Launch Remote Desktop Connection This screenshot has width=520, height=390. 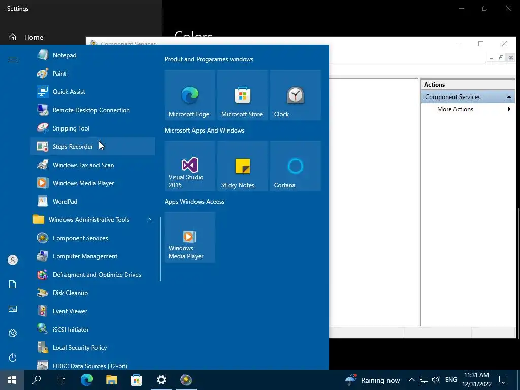93,110
